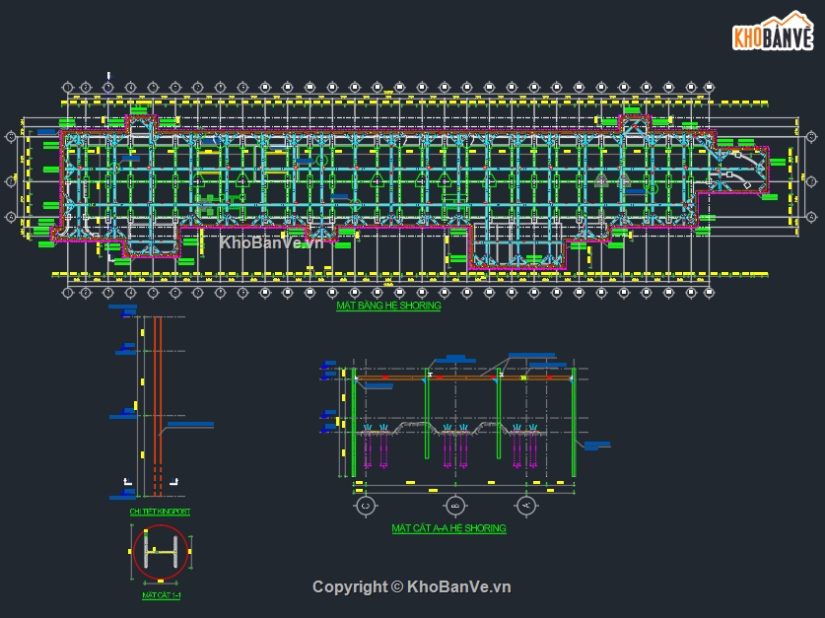Click the 'MẶT CẮT A-A HỆ SHORING' title

(x=448, y=529)
